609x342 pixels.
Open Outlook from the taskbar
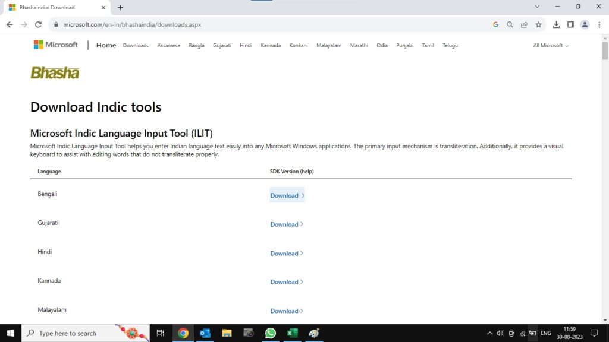pyautogui.click(x=205, y=333)
